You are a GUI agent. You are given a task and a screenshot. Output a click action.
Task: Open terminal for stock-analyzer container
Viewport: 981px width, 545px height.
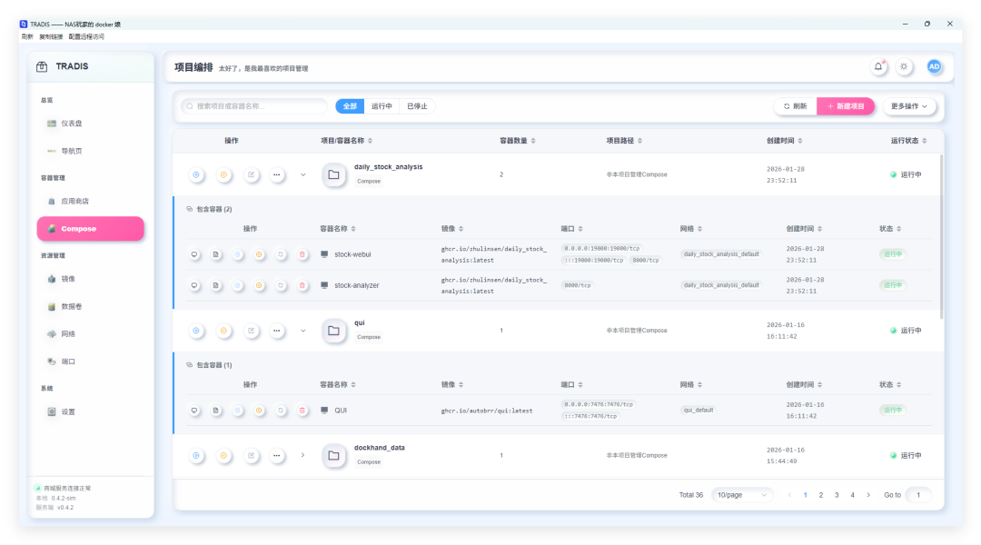[194, 285]
